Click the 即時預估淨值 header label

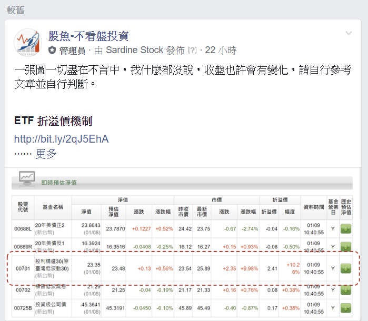coord(59,183)
